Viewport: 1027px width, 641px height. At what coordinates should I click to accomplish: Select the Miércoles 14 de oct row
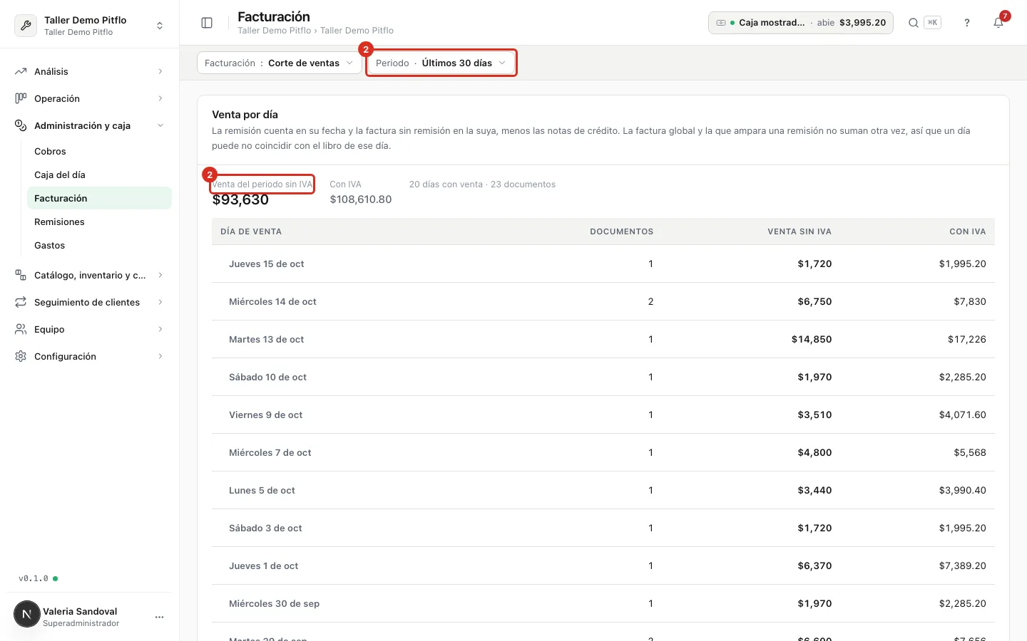click(603, 301)
